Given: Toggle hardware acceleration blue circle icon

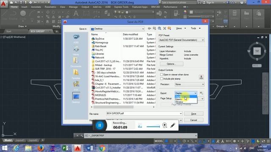Looking at the screenshot, I should [x=253, y=141].
